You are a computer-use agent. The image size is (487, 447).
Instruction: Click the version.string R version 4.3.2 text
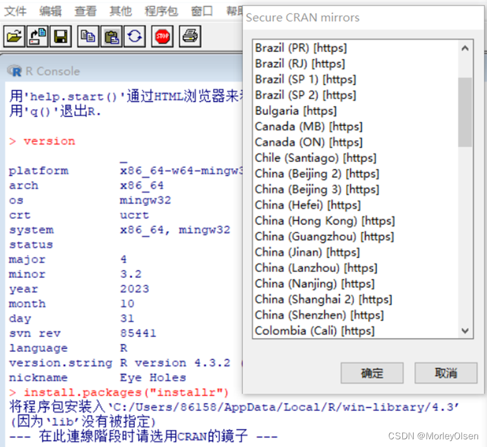(175, 363)
